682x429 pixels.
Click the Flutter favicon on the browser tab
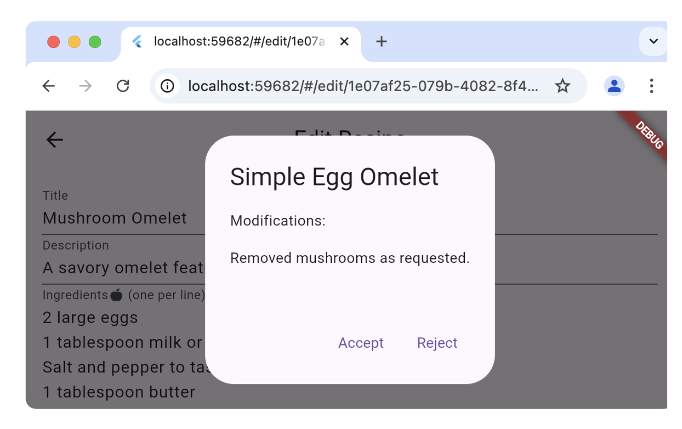[138, 42]
